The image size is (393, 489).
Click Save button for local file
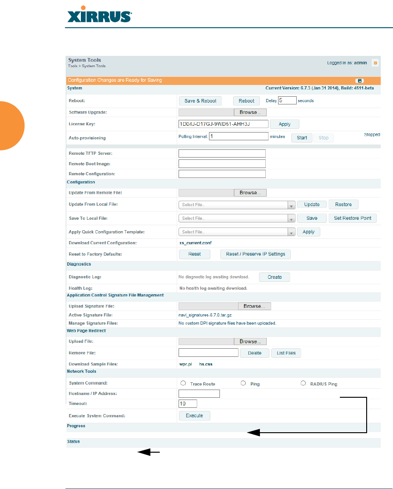pos(312,218)
